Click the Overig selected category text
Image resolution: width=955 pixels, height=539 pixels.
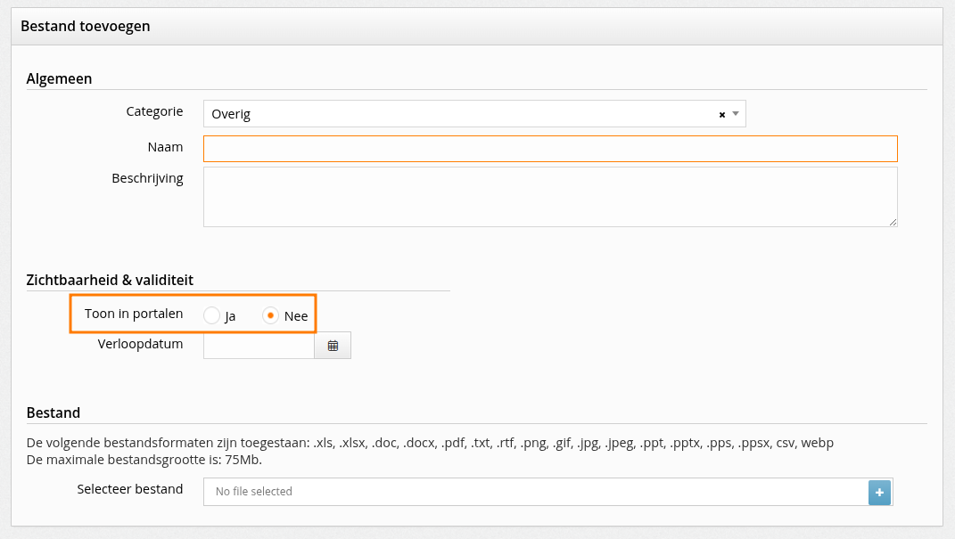point(231,114)
